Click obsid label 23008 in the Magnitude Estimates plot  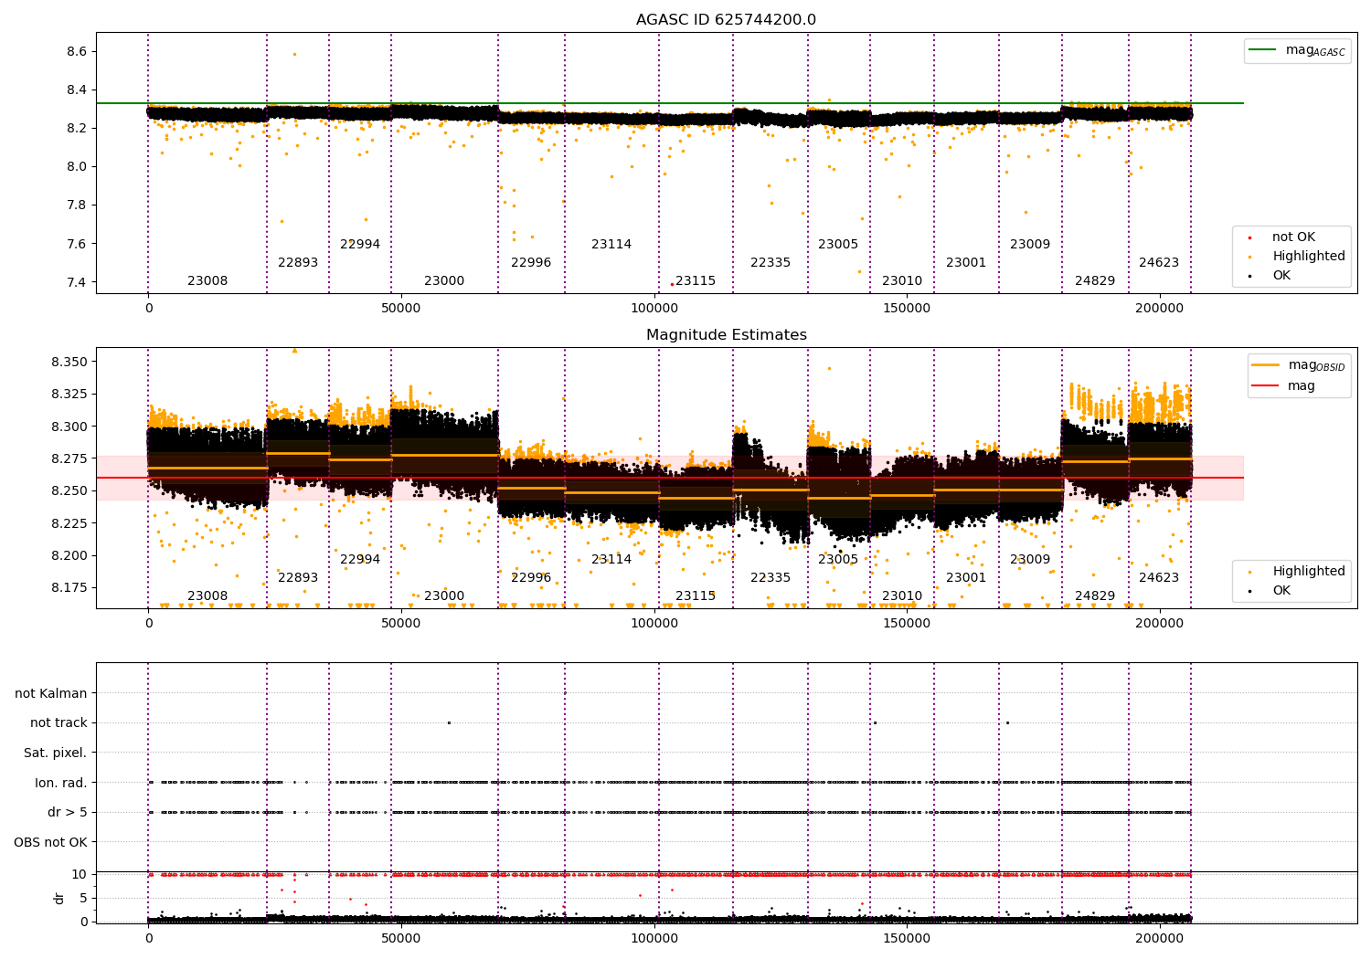pos(207,596)
